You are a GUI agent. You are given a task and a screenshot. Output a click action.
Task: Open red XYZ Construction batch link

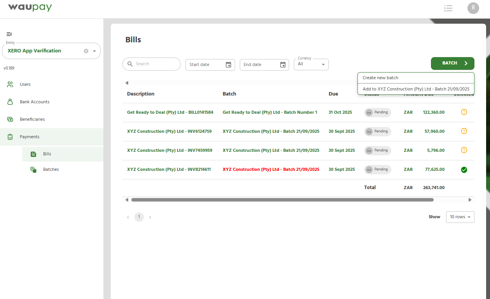pos(271,169)
